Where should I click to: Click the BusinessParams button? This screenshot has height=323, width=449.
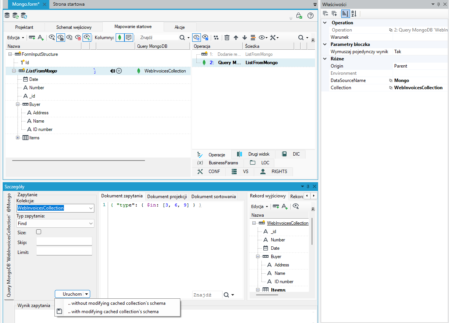218,163
